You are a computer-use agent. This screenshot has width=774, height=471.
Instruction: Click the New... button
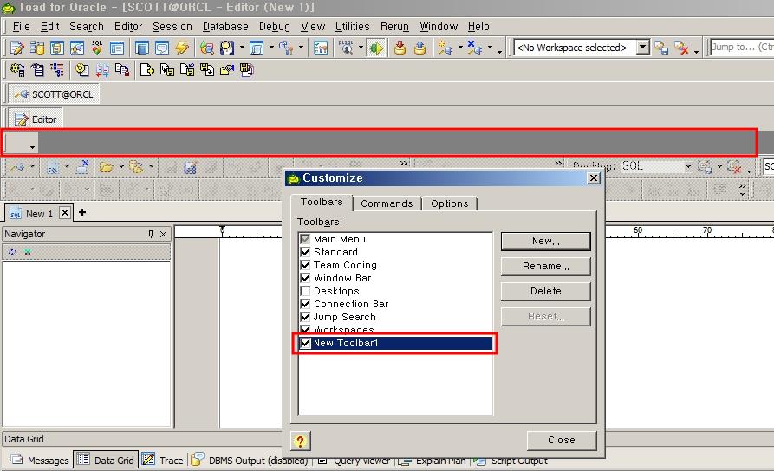pyautogui.click(x=545, y=241)
